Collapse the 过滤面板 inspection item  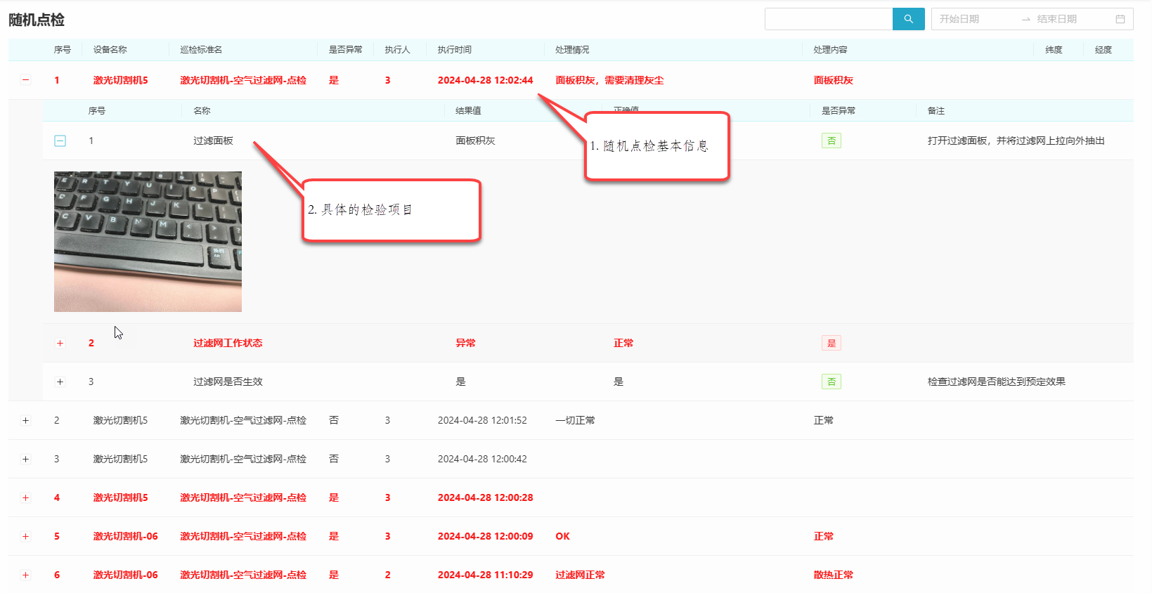pos(60,141)
